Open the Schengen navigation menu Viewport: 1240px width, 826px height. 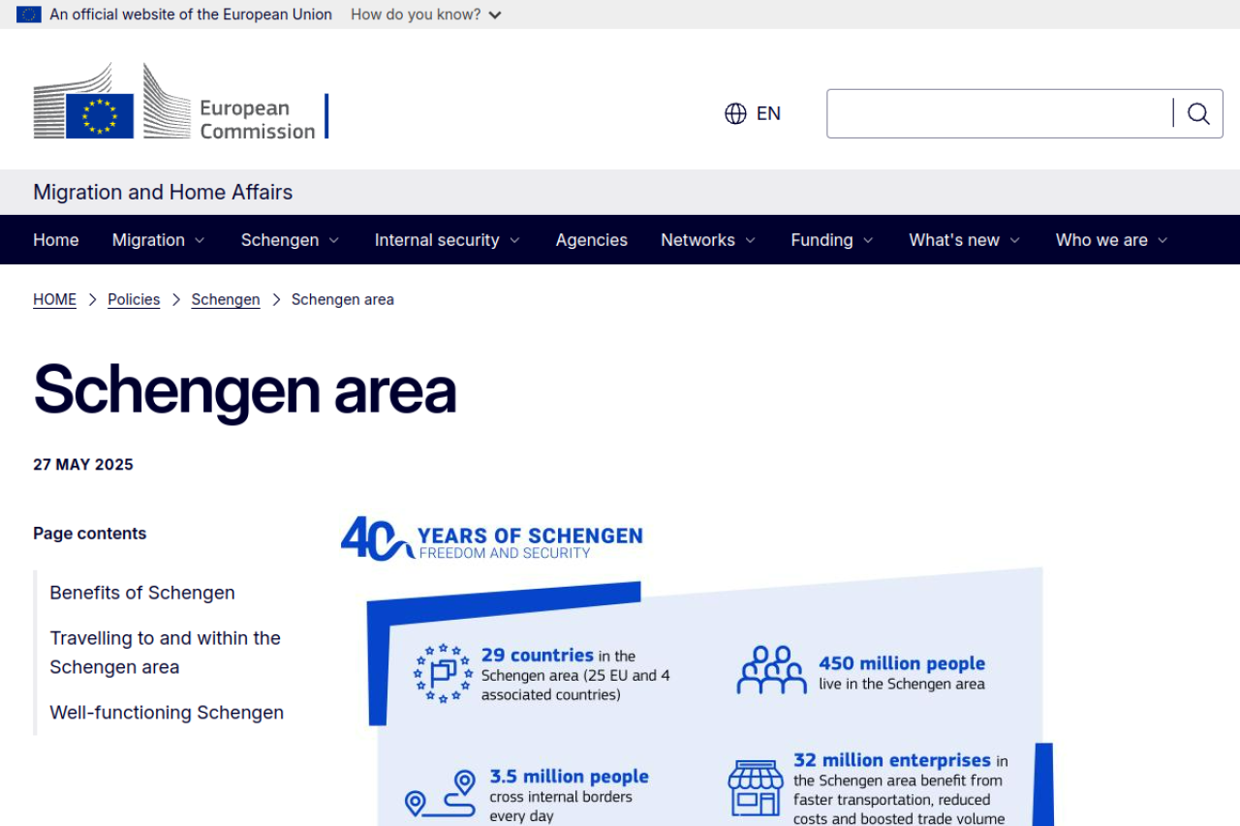pyautogui.click(x=280, y=240)
